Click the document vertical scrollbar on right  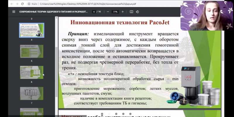coord(223,55)
